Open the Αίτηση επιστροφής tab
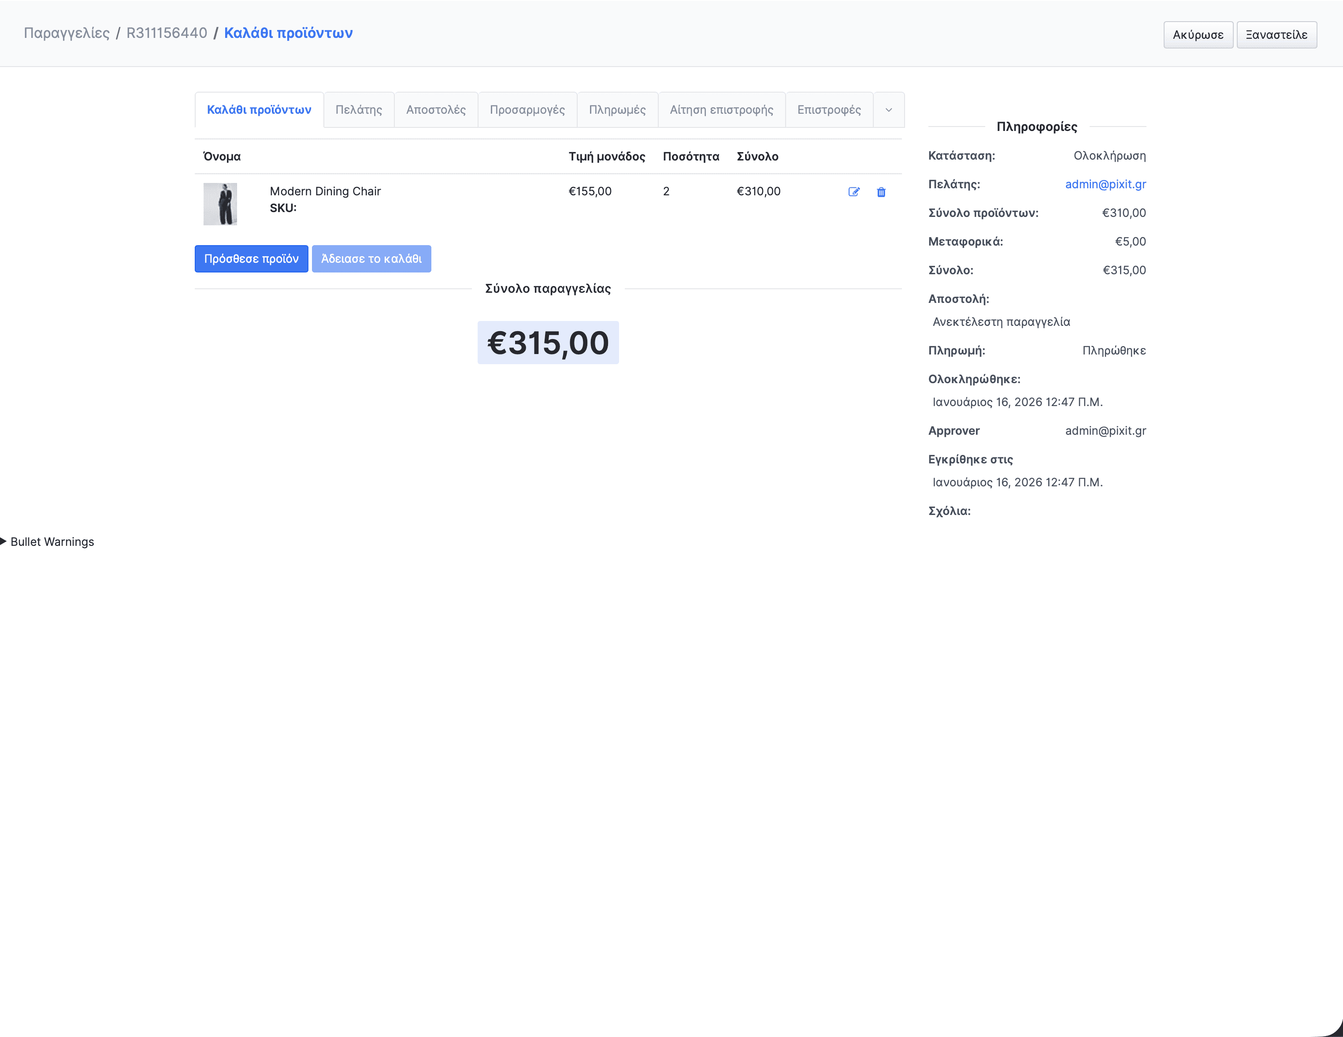1343x1037 pixels. click(721, 110)
